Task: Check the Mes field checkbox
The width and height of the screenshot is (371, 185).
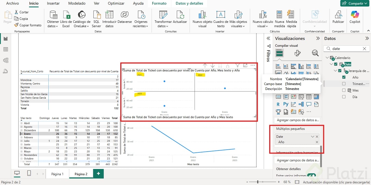Action: 344,90
